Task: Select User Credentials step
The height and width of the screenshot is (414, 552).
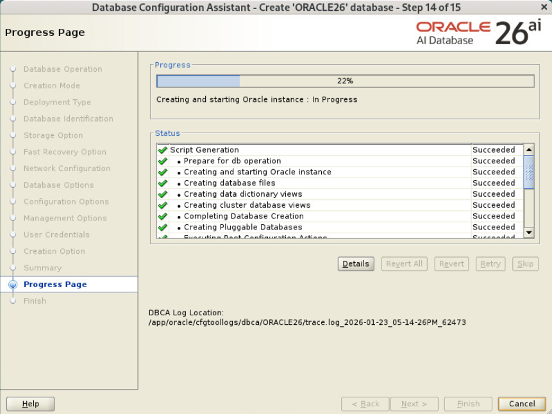Action: 56,235
